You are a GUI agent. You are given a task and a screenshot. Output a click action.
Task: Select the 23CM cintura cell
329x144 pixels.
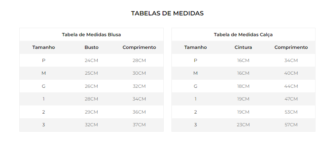(x=243, y=125)
